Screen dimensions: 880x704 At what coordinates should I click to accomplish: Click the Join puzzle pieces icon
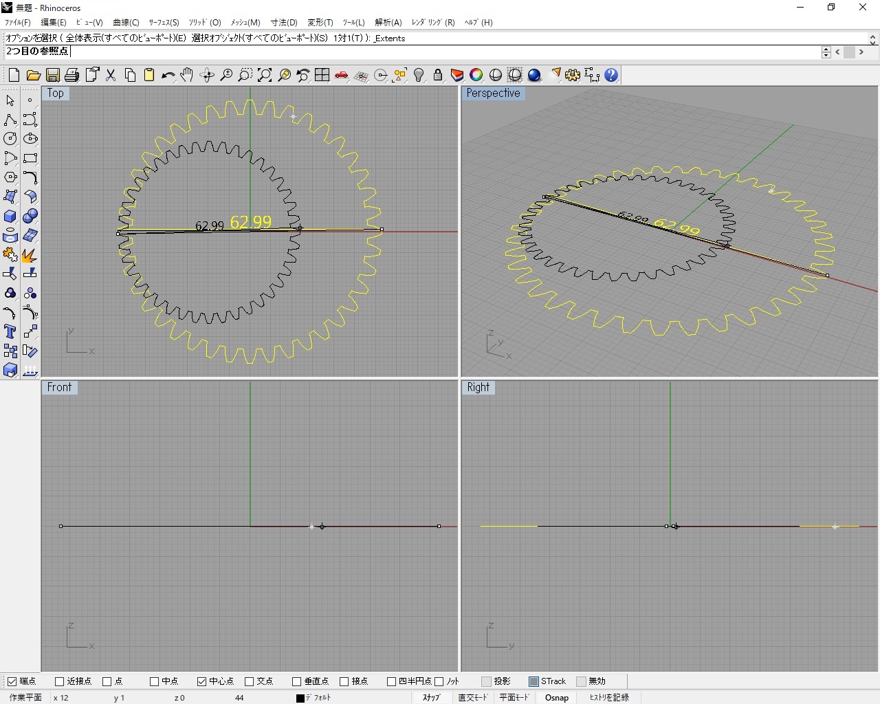[x=10, y=254]
